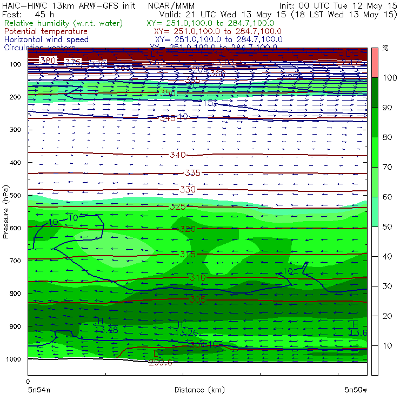The height and width of the screenshot is (400, 400).
Task: Click the 50–60% aqua colorbar segment
Action: [375, 212]
